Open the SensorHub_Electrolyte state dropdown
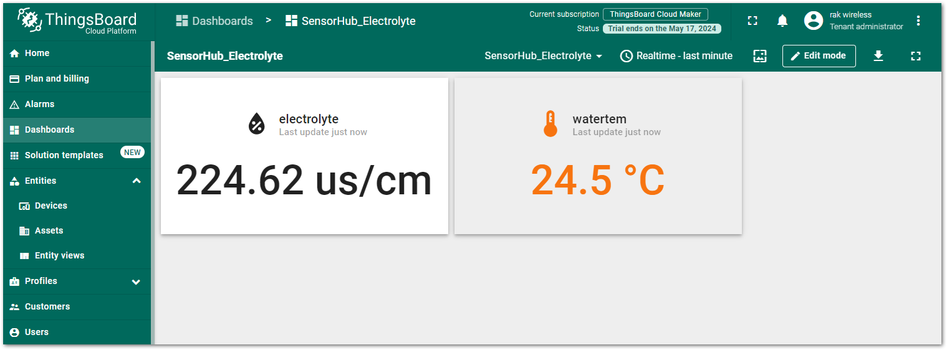This screenshot has width=947, height=350. (544, 56)
